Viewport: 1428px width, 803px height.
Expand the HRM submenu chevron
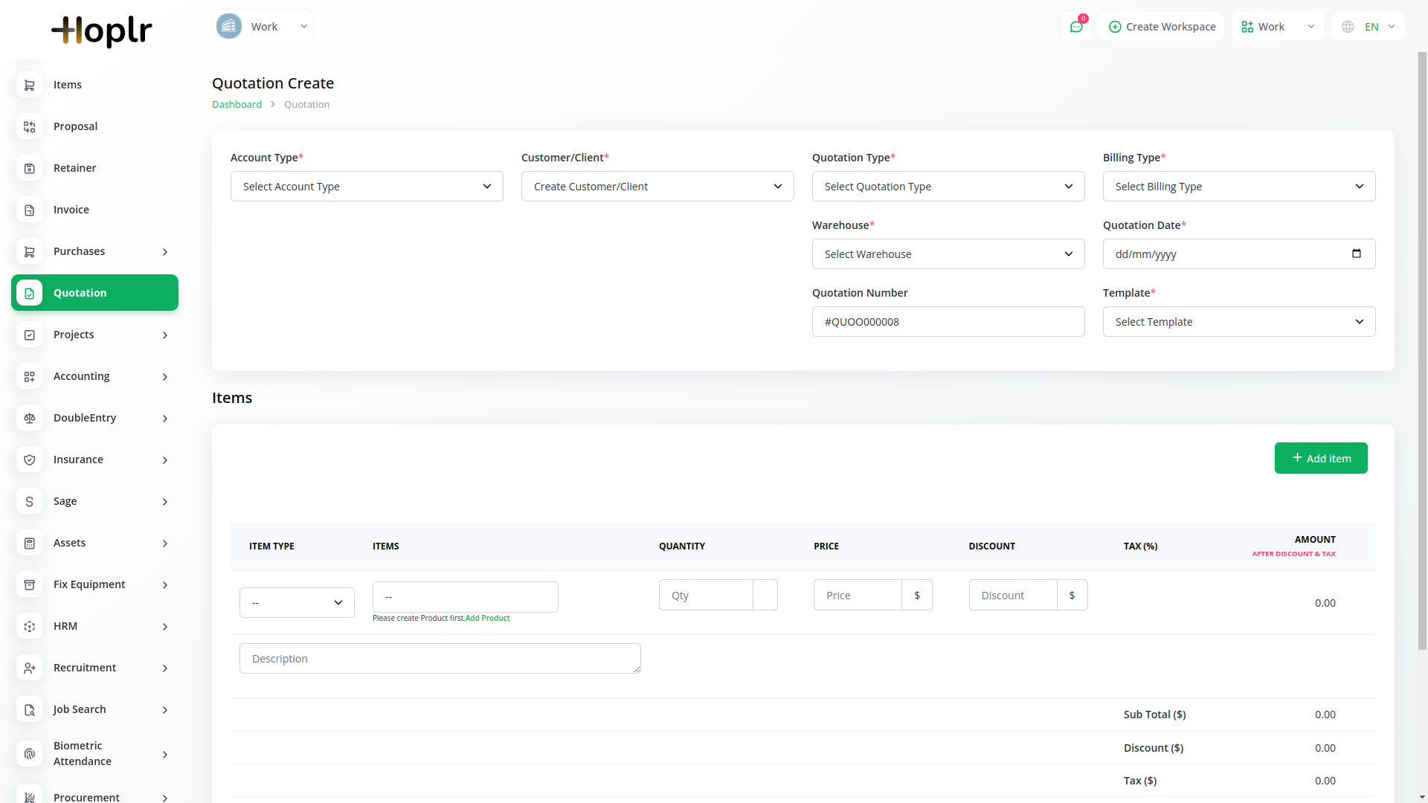165,627
